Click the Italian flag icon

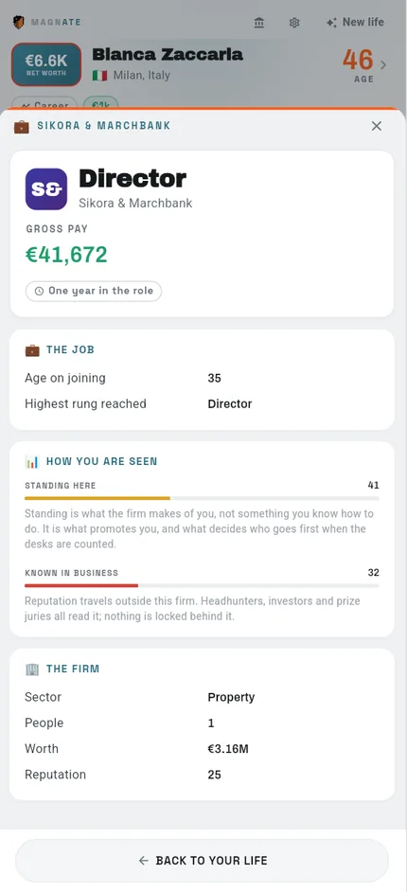[100, 76]
